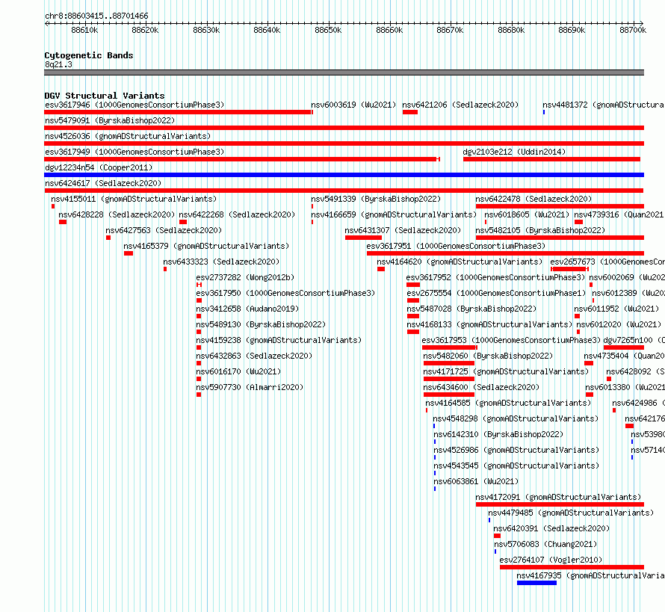
Task: Click the 88680k ruler position
Action: 511,30
